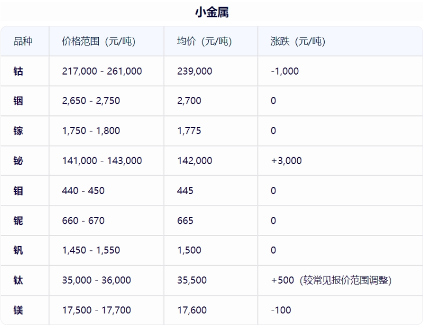Click the 钛 change note +500 (较常见报价范围调整)
Image resolution: width=423 pixels, height=326 pixels.
[331, 280]
